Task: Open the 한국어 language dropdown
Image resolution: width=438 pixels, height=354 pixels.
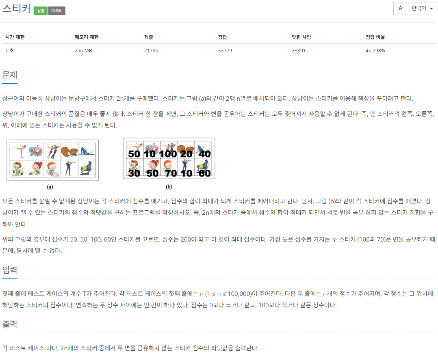Action: click(422, 9)
